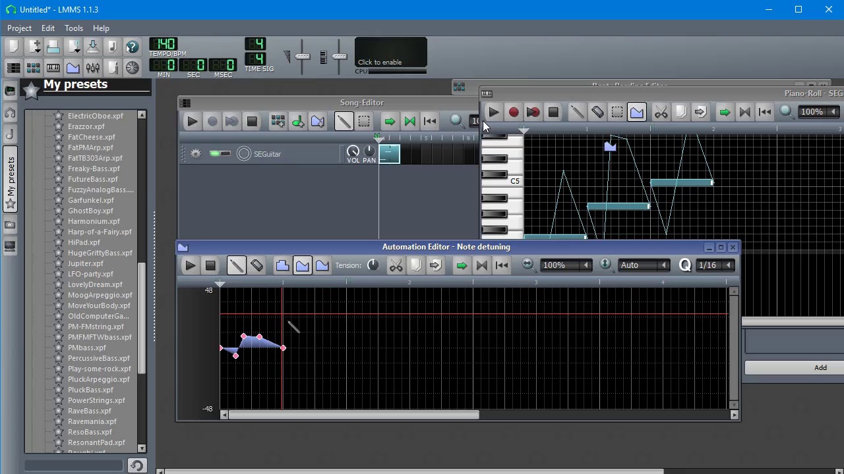Open quantization 1/16 dropdown

(715, 265)
